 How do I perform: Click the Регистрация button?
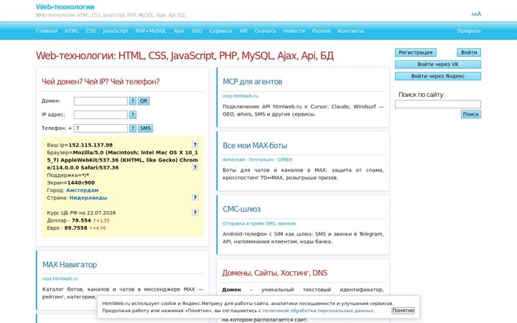[x=416, y=52]
